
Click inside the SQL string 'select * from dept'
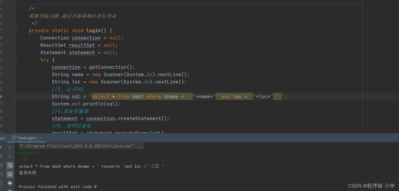pyautogui.click(x=118, y=97)
